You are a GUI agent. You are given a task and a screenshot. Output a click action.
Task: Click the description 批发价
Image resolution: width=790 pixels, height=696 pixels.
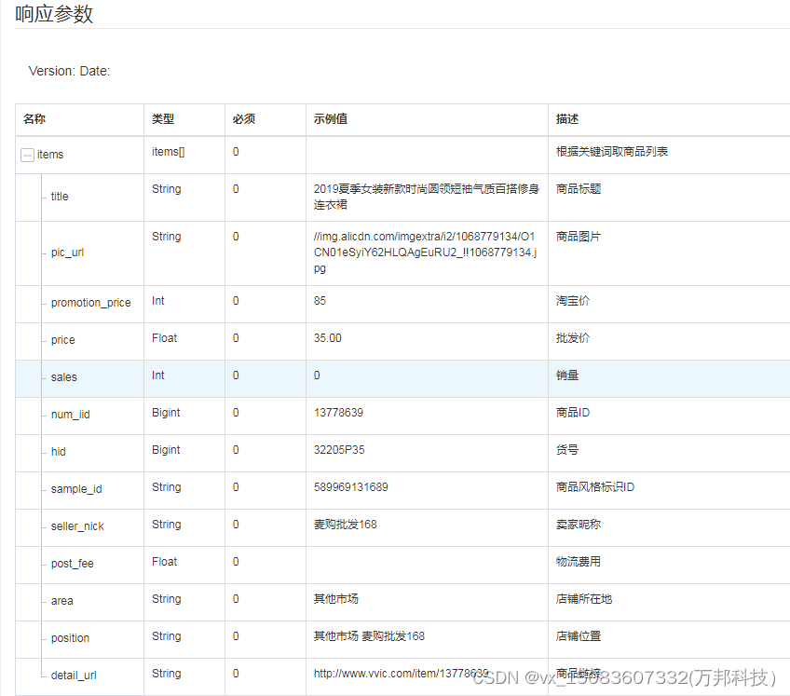coord(573,338)
